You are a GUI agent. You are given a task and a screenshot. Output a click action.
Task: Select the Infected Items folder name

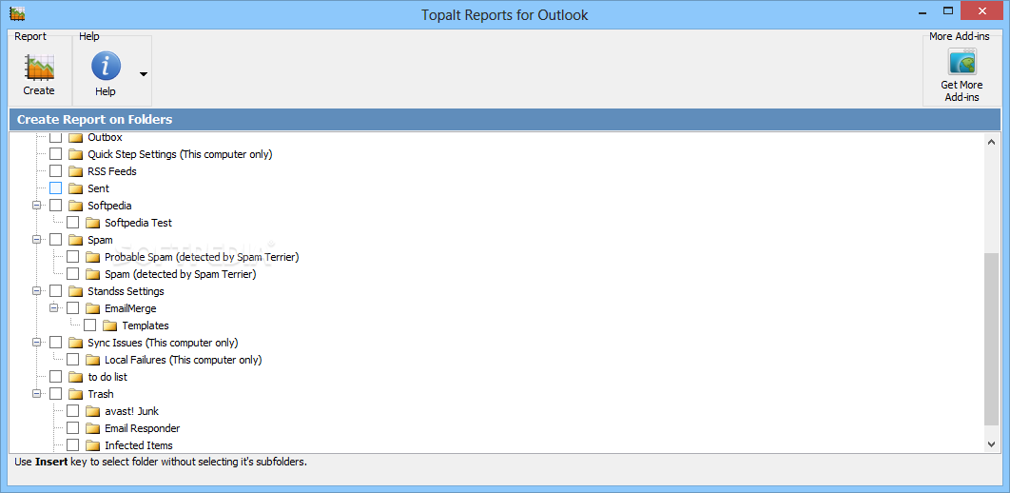139,445
